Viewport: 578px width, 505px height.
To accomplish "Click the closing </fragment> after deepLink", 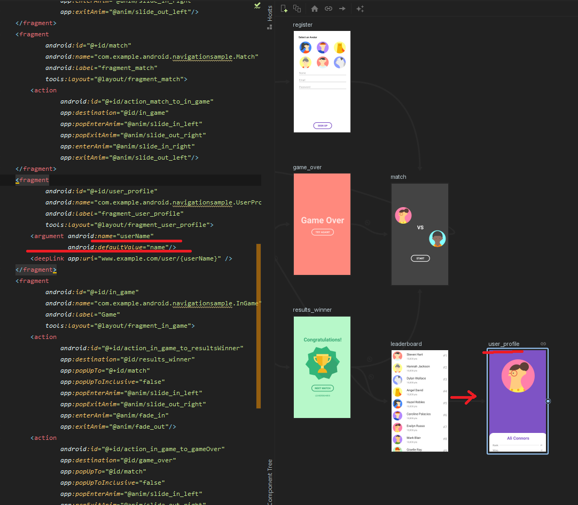I will pos(36,270).
